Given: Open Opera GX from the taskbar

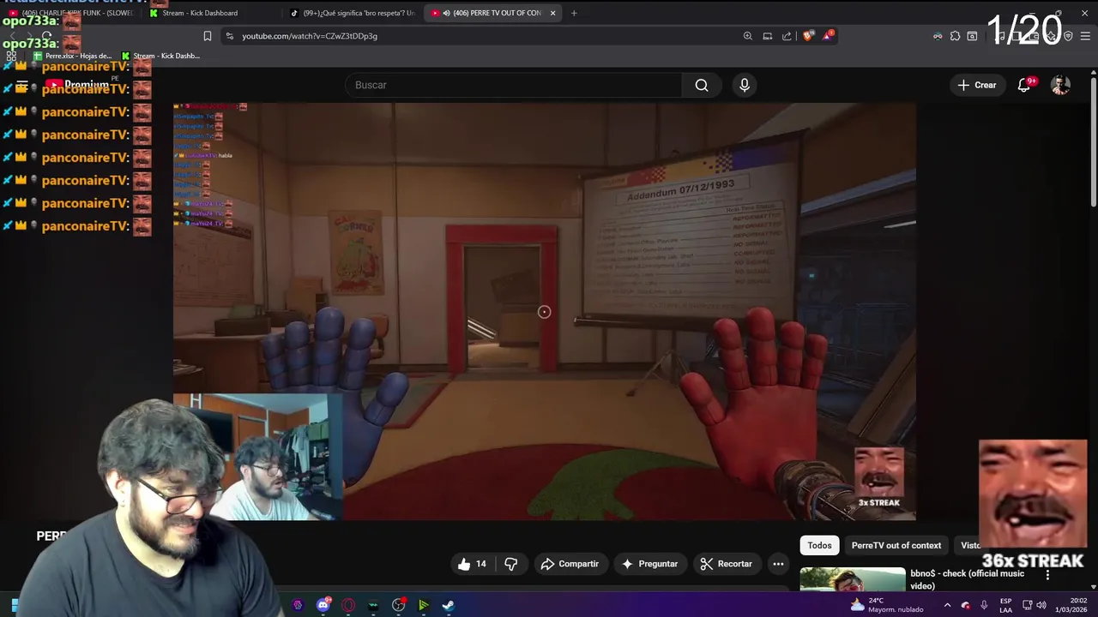Looking at the screenshot, I should (x=348, y=605).
